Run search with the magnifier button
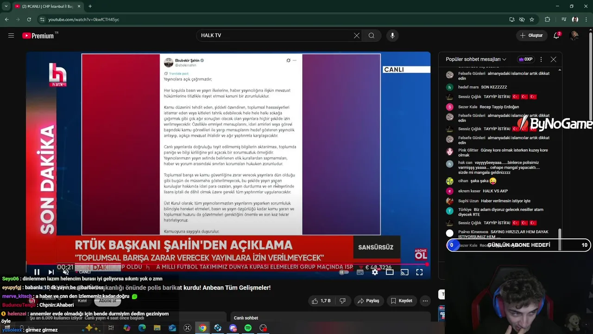The height and width of the screenshot is (334, 593). pyautogui.click(x=372, y=35)
